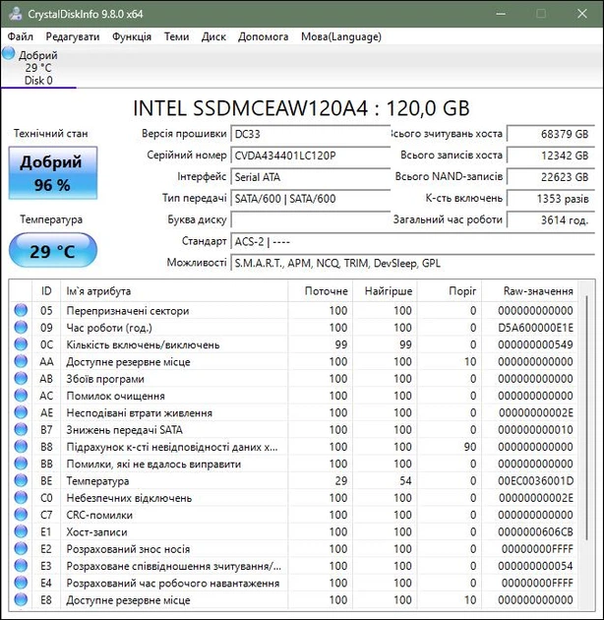The height and width of the screenshot is (620, 604).
Task: Click the Поріг column header
Action: (450, 291)
